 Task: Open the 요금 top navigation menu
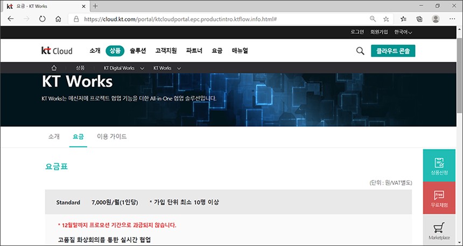point(217,50)
